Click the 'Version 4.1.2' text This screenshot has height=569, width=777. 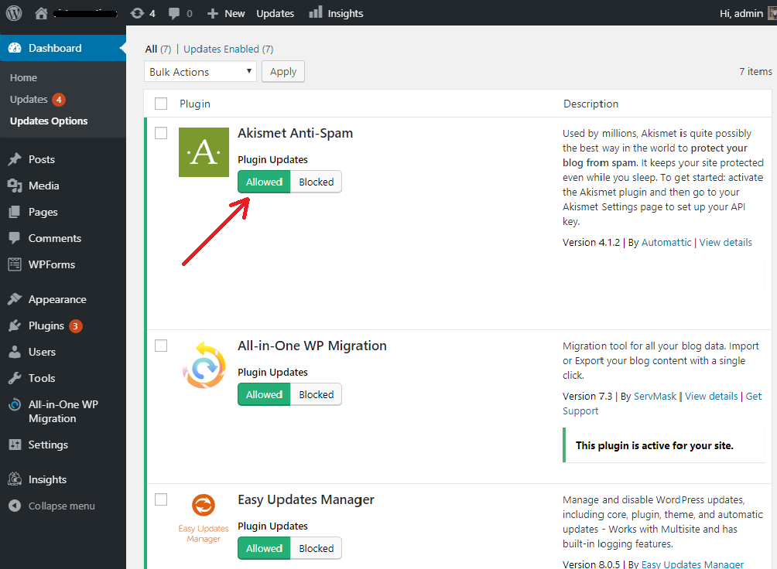click(591, 242)
